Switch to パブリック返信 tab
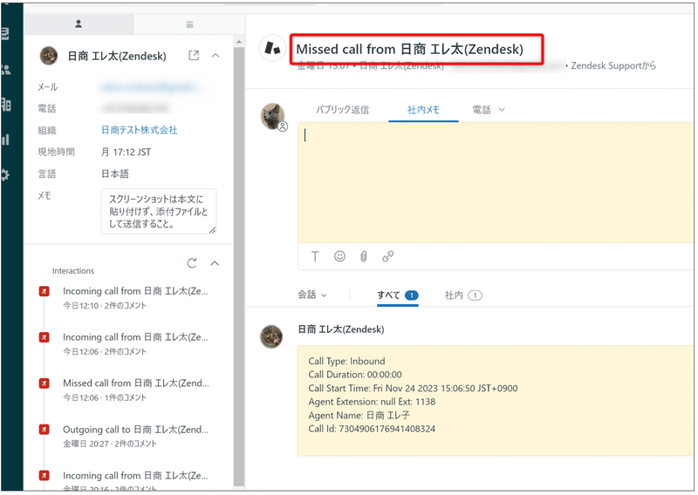This screenshot has height=495, width=698. 342,110
